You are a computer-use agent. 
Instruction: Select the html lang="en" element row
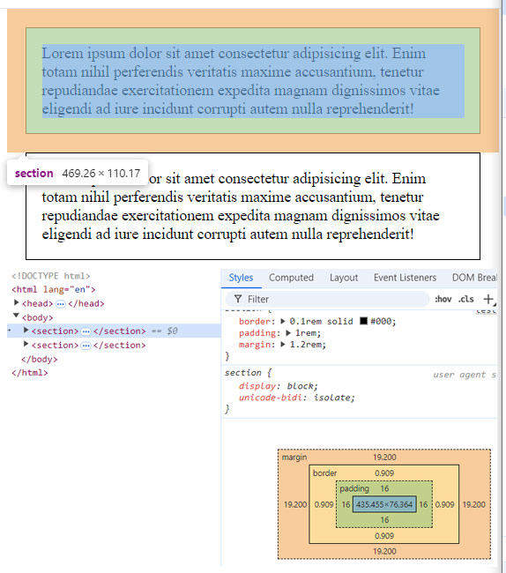coord(54,290)
